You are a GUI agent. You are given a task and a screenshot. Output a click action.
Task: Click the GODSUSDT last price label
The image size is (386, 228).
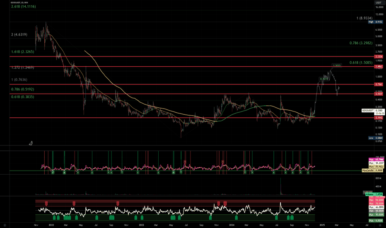368,111
